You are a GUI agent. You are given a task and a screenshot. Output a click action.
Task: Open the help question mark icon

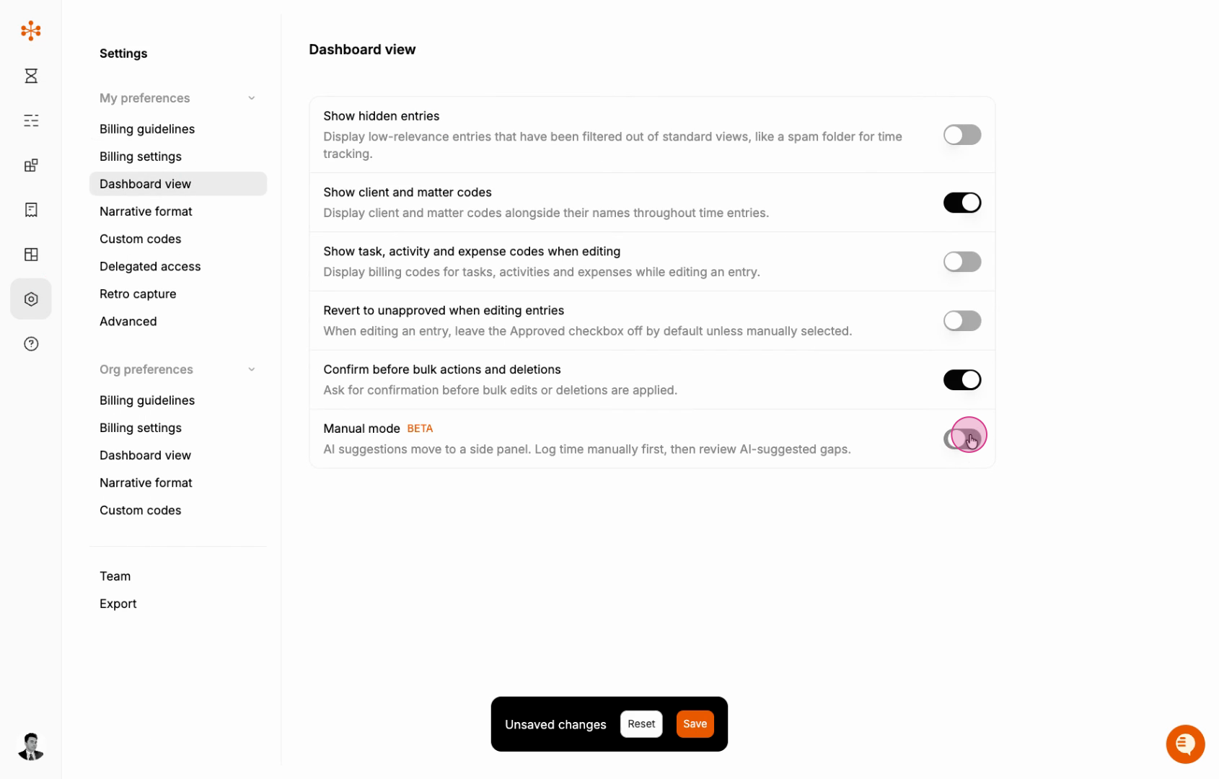pos(31,344)
